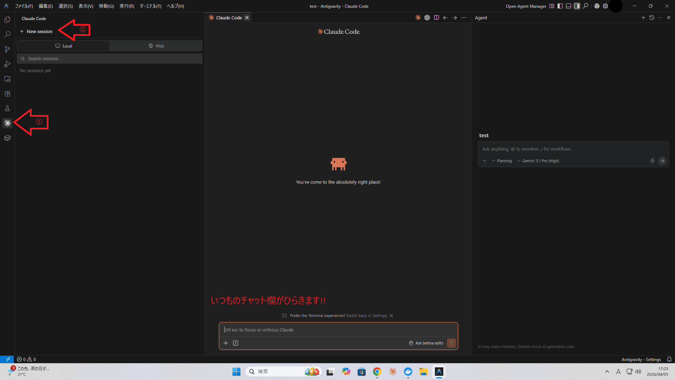Image resolution: width=675 pixels, height=380 pixels.
Task: Split the editor using the split icon
Action: point(437,17)
